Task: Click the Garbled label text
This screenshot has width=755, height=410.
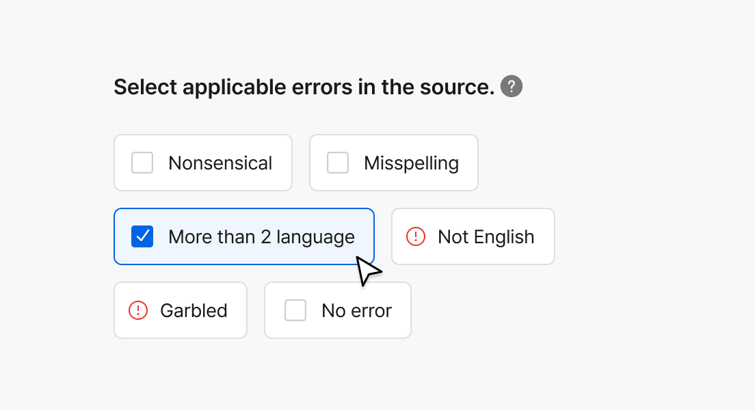Action: (x=194, y=311)
